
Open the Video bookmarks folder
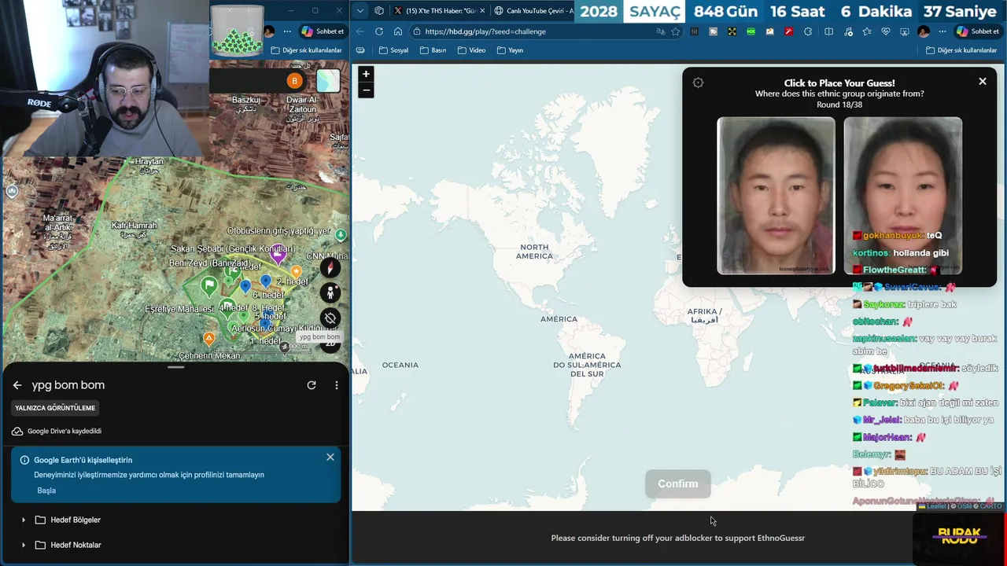pos(471,50)
